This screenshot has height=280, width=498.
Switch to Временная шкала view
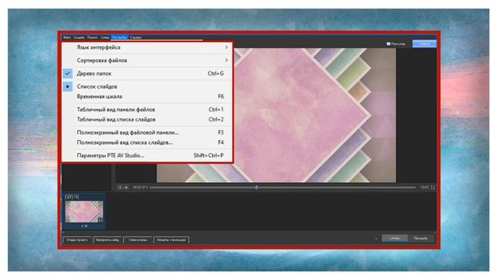pyautogui.click(x=147, y=96)
